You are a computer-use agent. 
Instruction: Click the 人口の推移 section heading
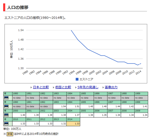pos(18,7)
